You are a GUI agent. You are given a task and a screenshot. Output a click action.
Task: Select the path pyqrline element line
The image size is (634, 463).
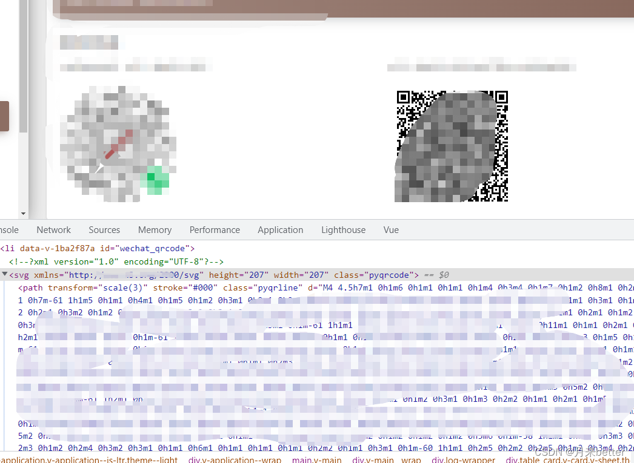tap(326, 288)
